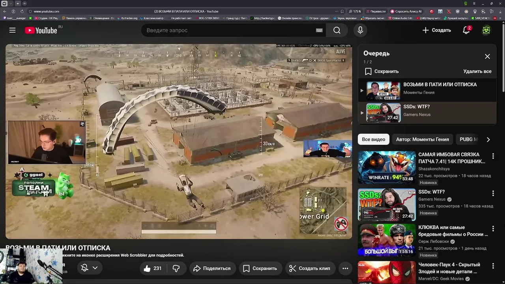The height and width of the screenshot is (284, 505).
Task: Open notifications bell with 2 badge
Action: 466,30
